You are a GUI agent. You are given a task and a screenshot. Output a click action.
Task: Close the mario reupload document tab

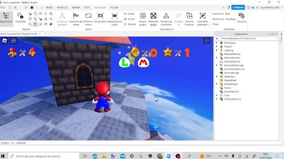coord(40,34)
